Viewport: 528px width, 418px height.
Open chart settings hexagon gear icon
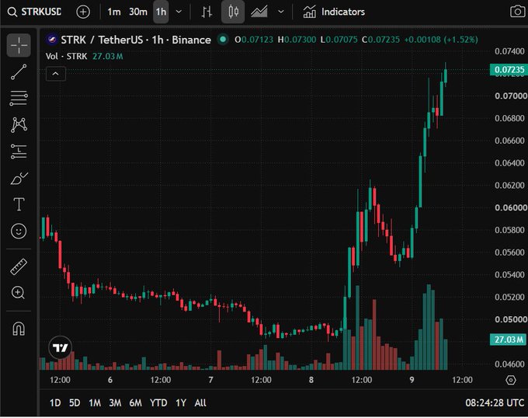tap(511, 380)
